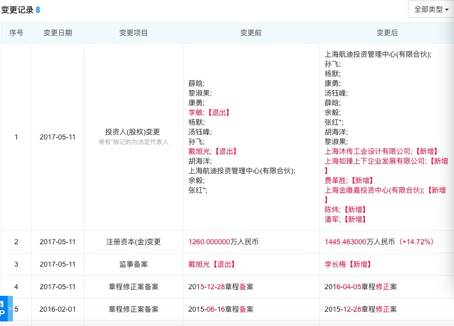Click 康勇 in the 变更前 column

pos(197,103)
